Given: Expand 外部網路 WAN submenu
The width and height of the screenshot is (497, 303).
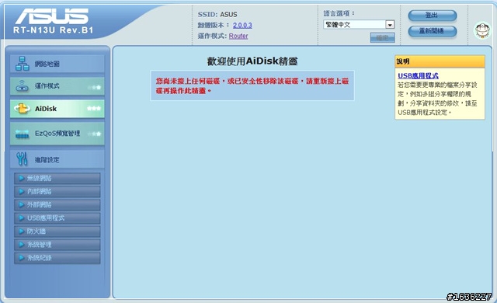Looking at the screenshot, I should (57, 205).
